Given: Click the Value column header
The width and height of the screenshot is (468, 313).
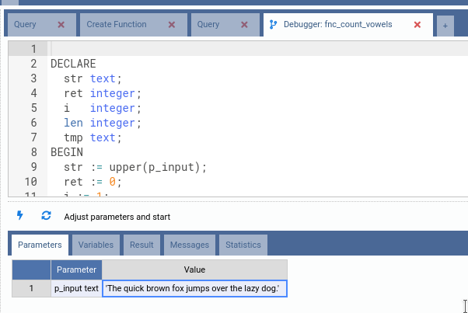Looking at the screenshot, I should pyautogui.click(x=194, y=270).
